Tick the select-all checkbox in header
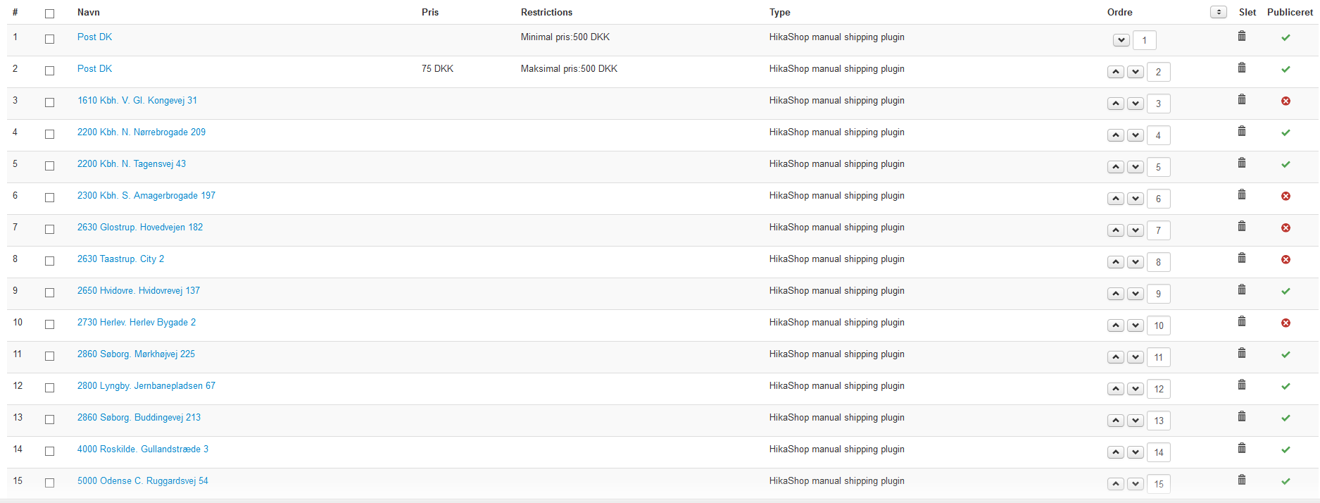Image resolution: width=1320 pixels, height=503 pixels. (x=49, y=13)
